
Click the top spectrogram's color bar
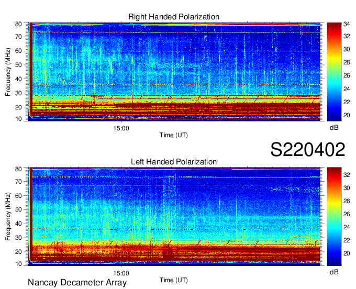click(334, 72)
